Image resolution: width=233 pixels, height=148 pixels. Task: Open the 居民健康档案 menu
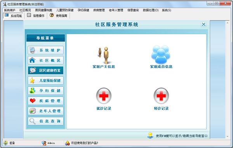coord(43,10)
